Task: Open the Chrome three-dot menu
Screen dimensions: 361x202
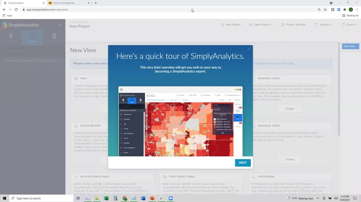Action: 357,9
